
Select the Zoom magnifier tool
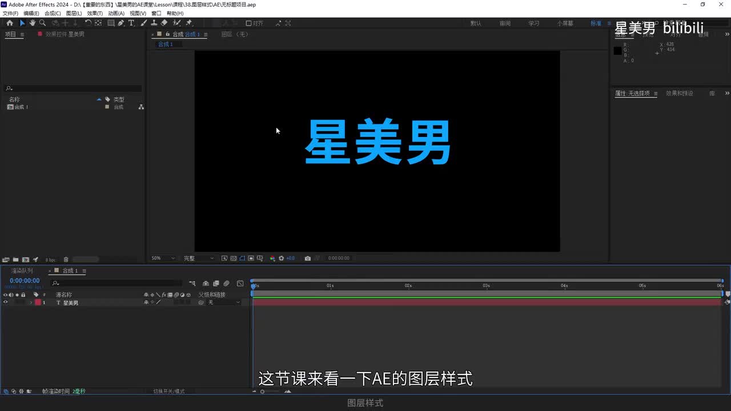pos(42,23)
